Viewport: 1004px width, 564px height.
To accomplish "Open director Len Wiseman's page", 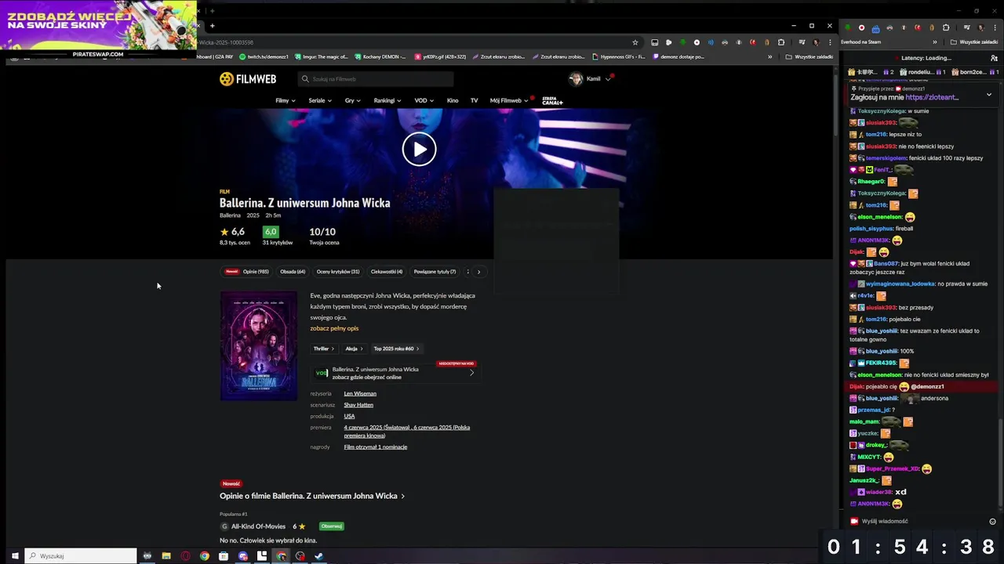I will [x=360, y=394].
